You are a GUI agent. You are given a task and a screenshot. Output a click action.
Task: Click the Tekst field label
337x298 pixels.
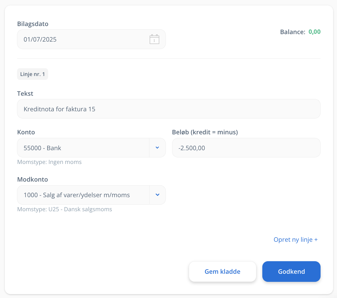point(25,93)
